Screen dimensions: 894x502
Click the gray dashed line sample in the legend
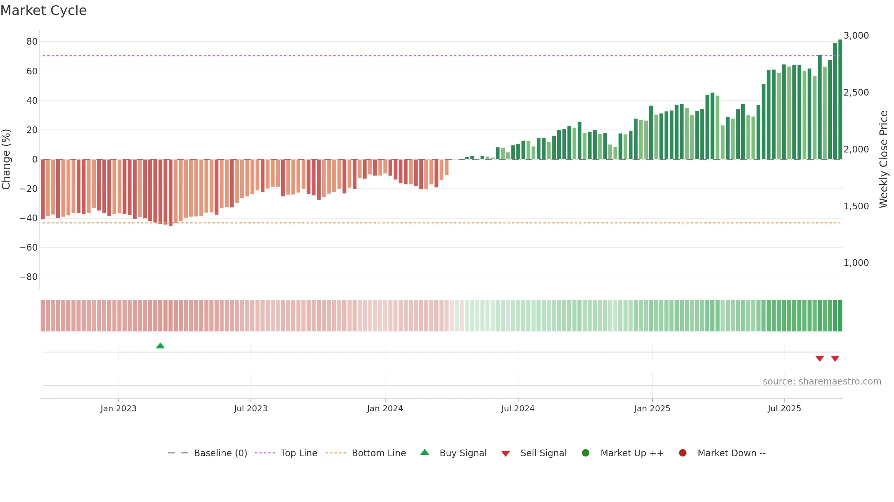coord(178,453)
